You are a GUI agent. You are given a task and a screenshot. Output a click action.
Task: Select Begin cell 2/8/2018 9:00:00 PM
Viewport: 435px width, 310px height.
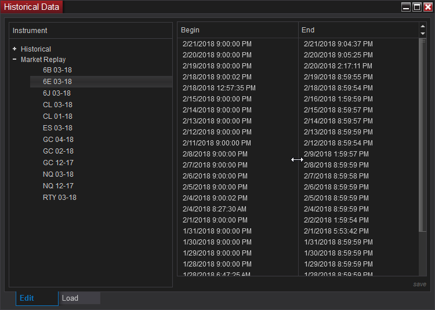pyautogui.click(x=215, y=154)
